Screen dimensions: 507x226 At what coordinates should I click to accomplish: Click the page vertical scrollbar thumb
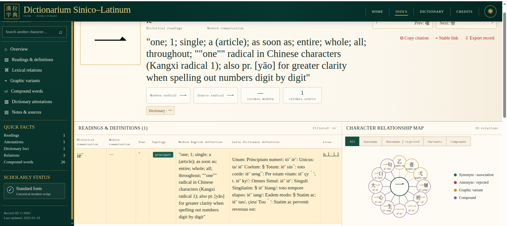(x=504, y=65)
